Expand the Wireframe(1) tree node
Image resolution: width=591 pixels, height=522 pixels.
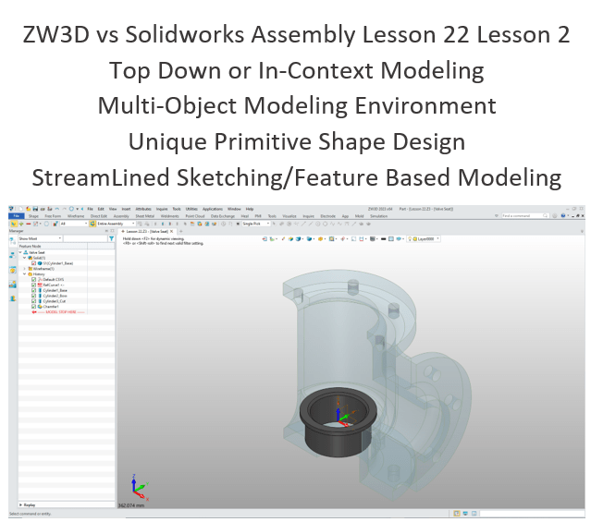click(25, 268)
